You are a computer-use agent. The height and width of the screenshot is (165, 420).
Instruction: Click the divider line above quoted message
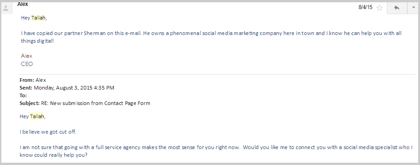click(x=217, y=74)
